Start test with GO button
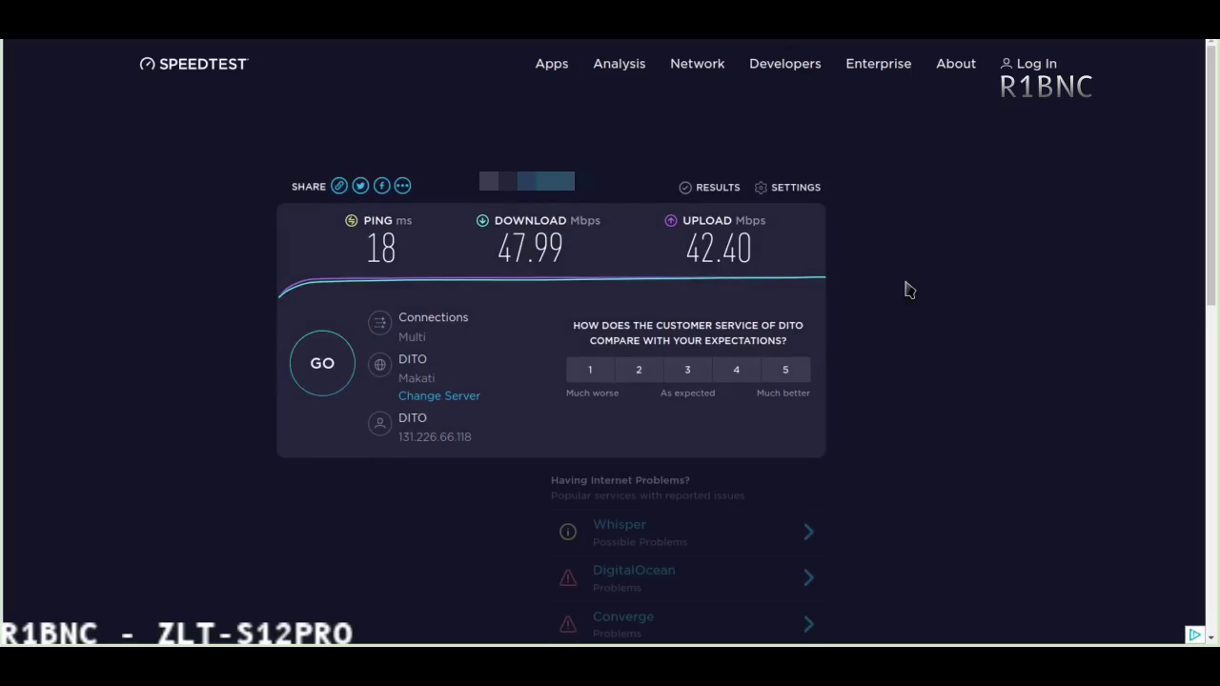 (322, 363)
